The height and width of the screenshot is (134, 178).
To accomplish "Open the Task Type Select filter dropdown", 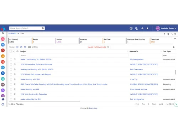I will pos(169,55).
